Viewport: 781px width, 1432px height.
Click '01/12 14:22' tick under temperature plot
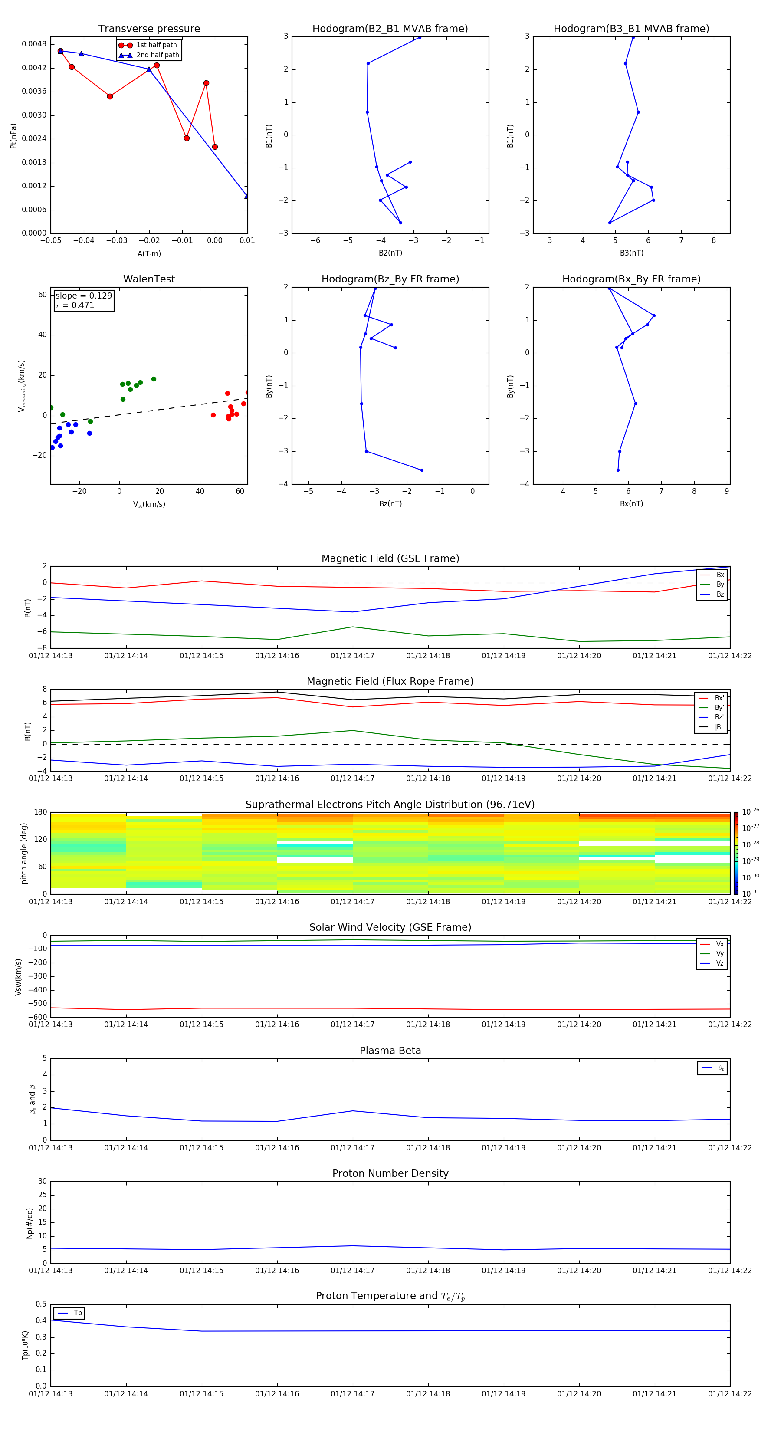coord(730,1394)
